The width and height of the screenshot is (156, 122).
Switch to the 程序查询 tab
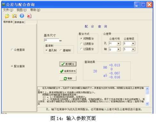point(8,22)
